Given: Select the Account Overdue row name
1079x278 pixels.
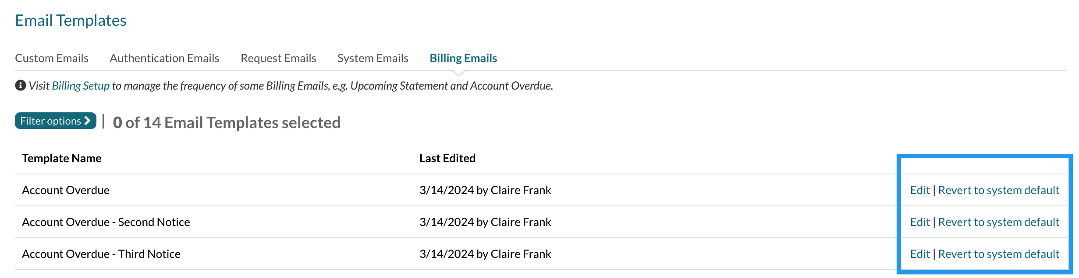Looking at the screenshot, I should 66,190.
